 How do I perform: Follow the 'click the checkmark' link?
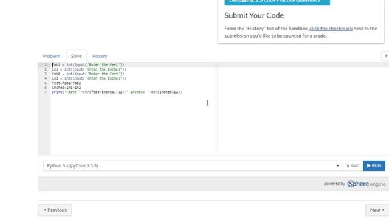coord(331,29)
